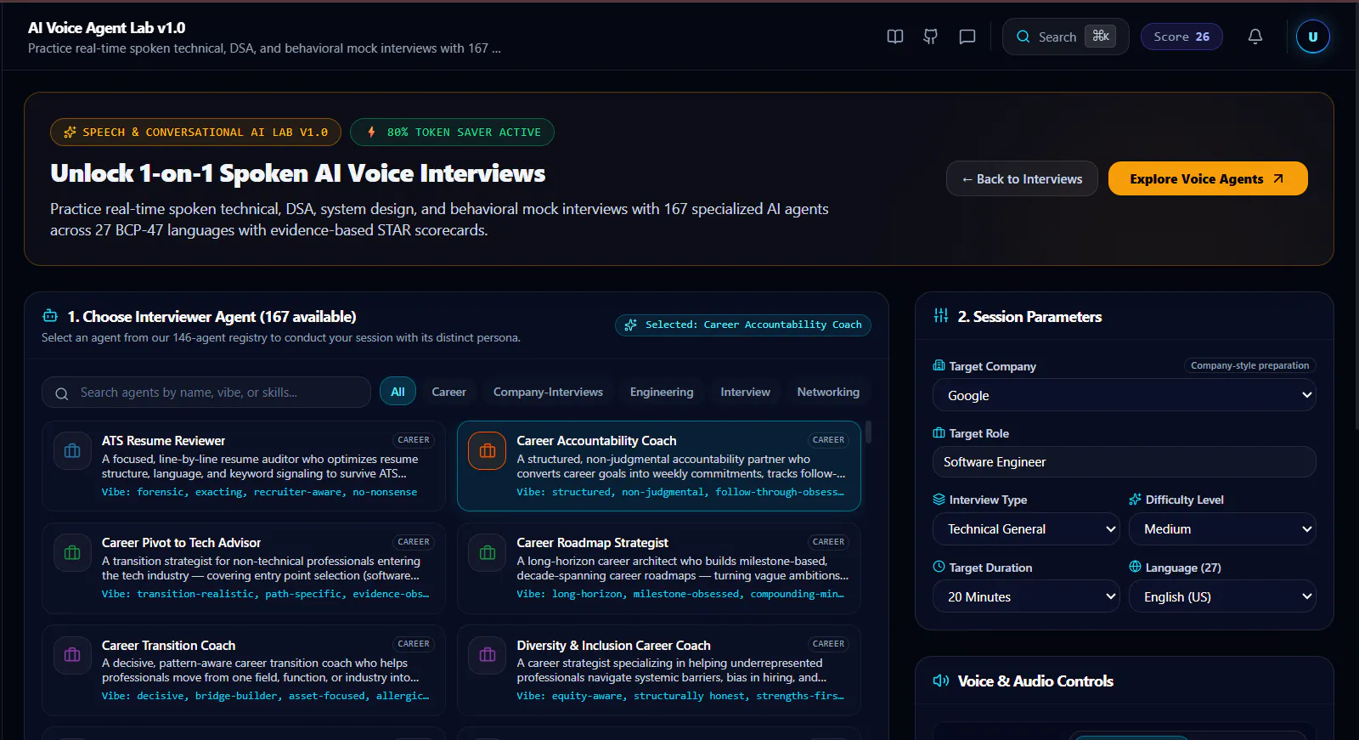Open the user avatar menu
Viewport: 1359px width, 740px height.
click(x=1313, y=37)
